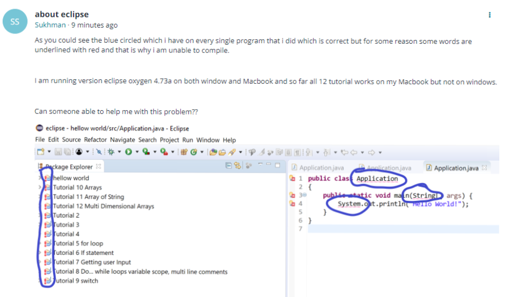Open the New wizard dropdown arrow
Image resolution: width=508 pixels, height=297 pixels.
pyautogui.click(x=49, y=151)
